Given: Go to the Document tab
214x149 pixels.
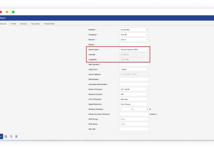Looking at the screenshot, I should pos(35,24).
